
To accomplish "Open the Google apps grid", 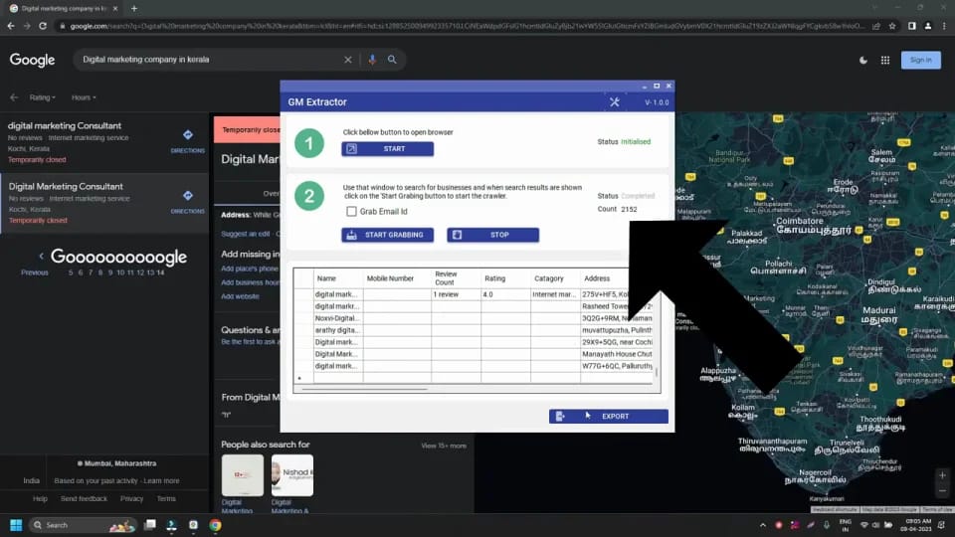I will 885,60.
